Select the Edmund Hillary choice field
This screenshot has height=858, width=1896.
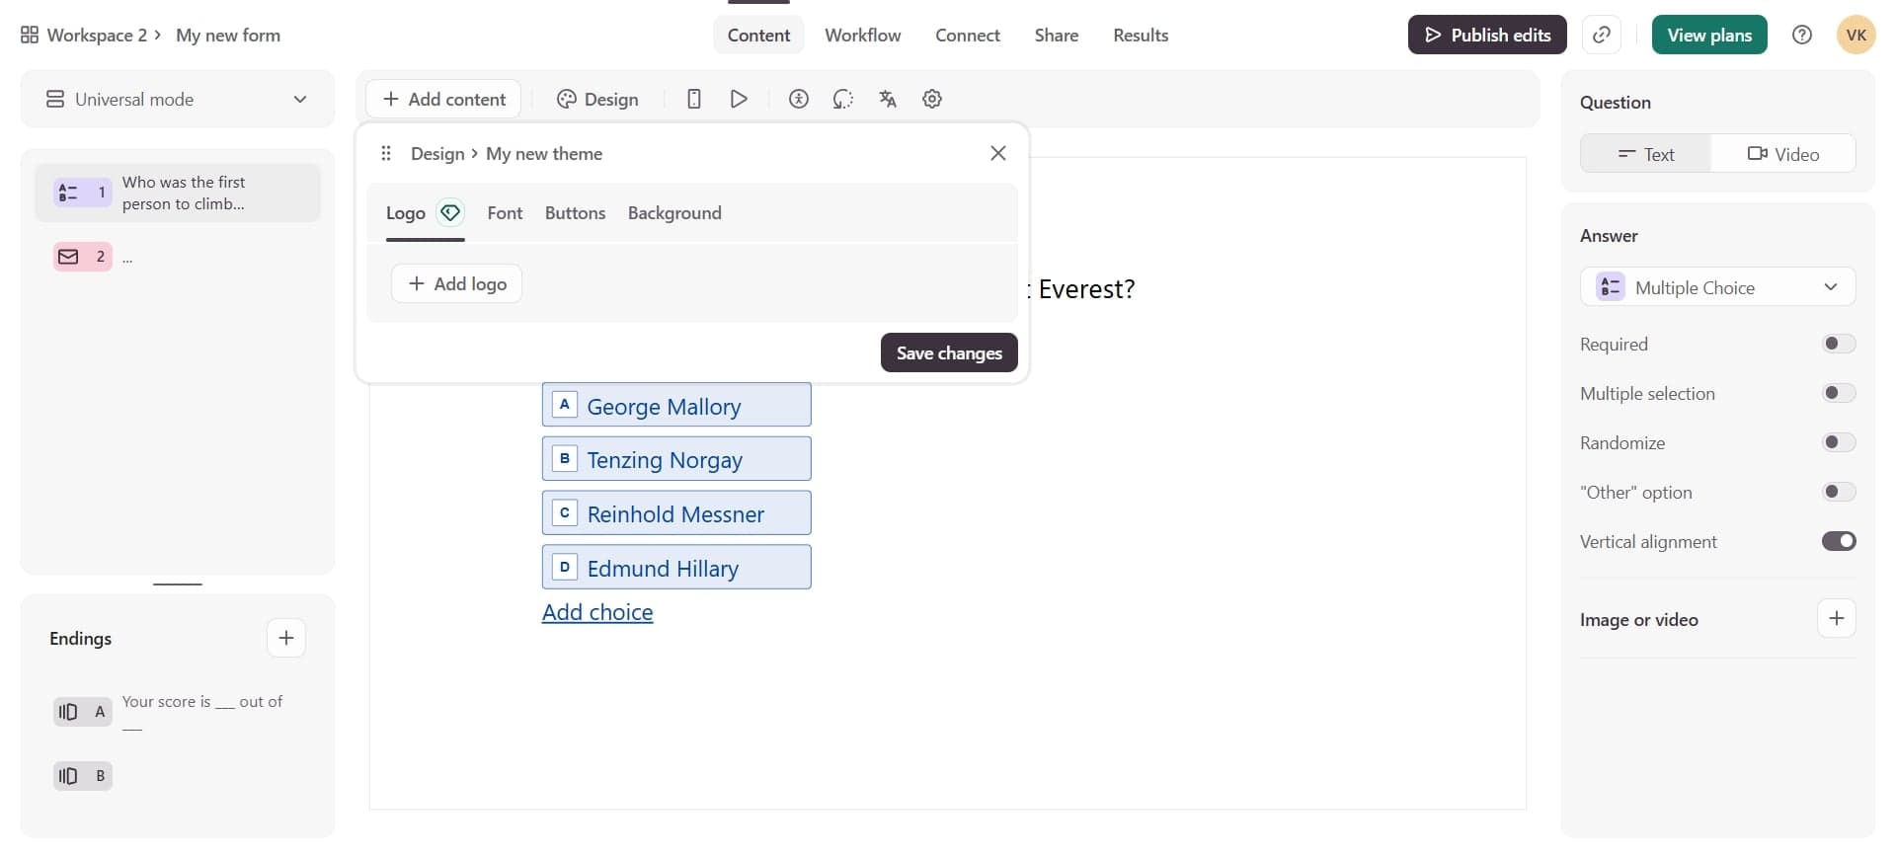pyautogui.click(x=676, y=569)
